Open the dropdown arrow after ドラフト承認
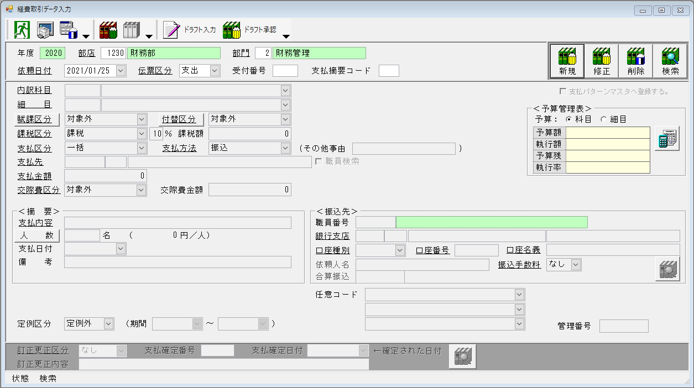 point(286,36)
